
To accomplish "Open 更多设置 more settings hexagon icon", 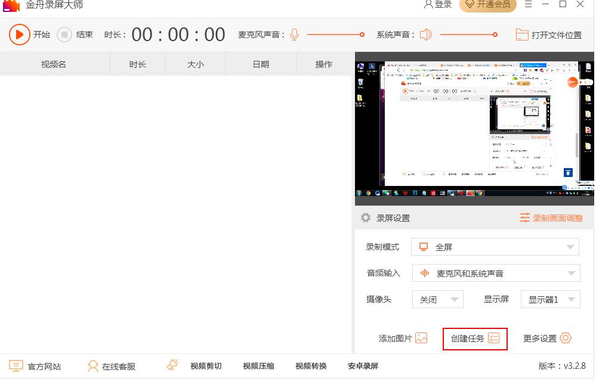I will pyautogui.click(x=565, y=338).
